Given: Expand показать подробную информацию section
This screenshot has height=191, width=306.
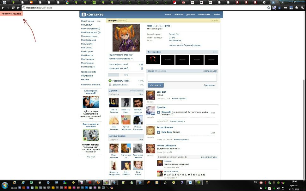Looking at the screenshot, I should tap(185, 45).
